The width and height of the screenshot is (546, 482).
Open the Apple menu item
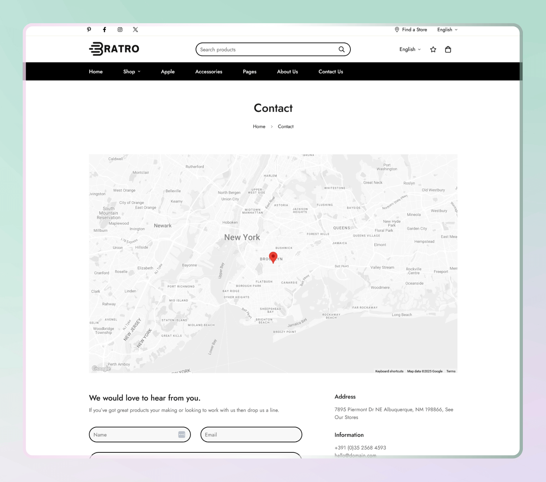tap(168, 72)
